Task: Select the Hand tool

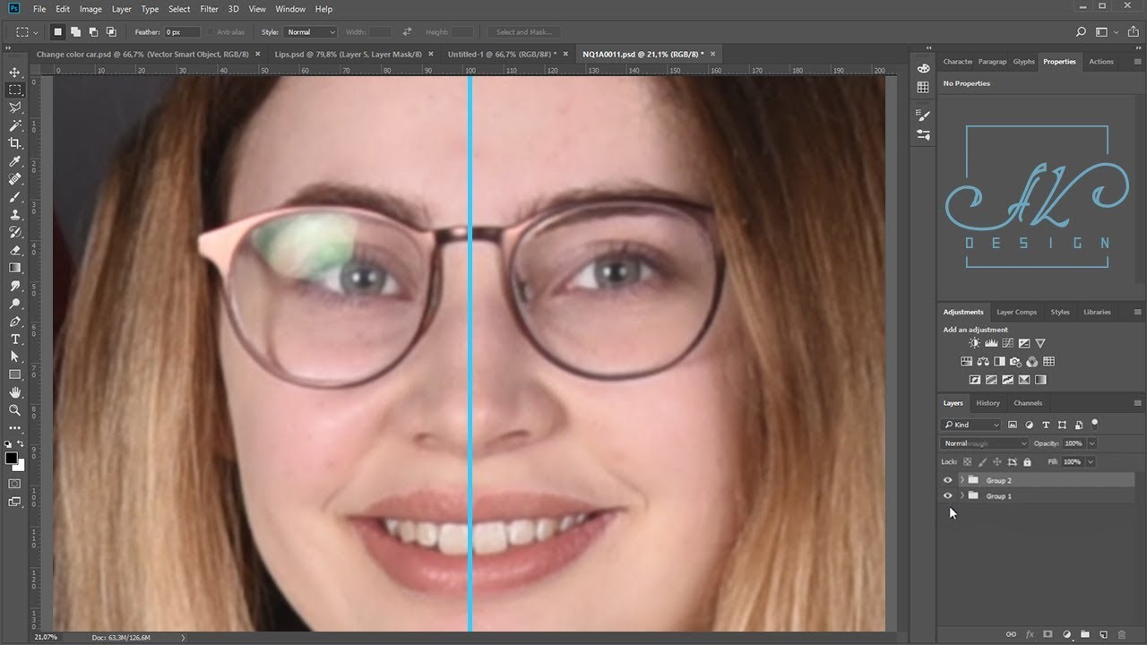Action: 14,392
